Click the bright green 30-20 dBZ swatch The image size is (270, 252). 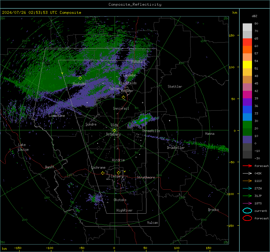point(247,125)
